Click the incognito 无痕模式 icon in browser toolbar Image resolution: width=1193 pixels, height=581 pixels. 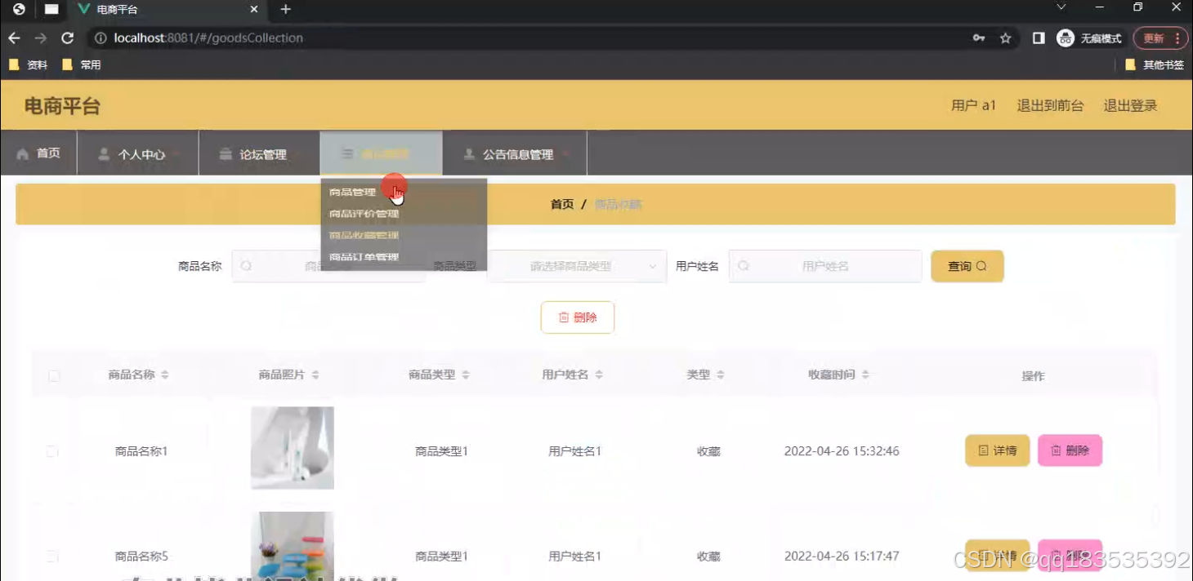pyautogui.click(x=1064, y=38)
